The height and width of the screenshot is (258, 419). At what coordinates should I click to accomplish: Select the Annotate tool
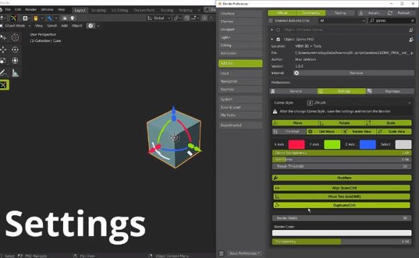click(x=3, y=73)
